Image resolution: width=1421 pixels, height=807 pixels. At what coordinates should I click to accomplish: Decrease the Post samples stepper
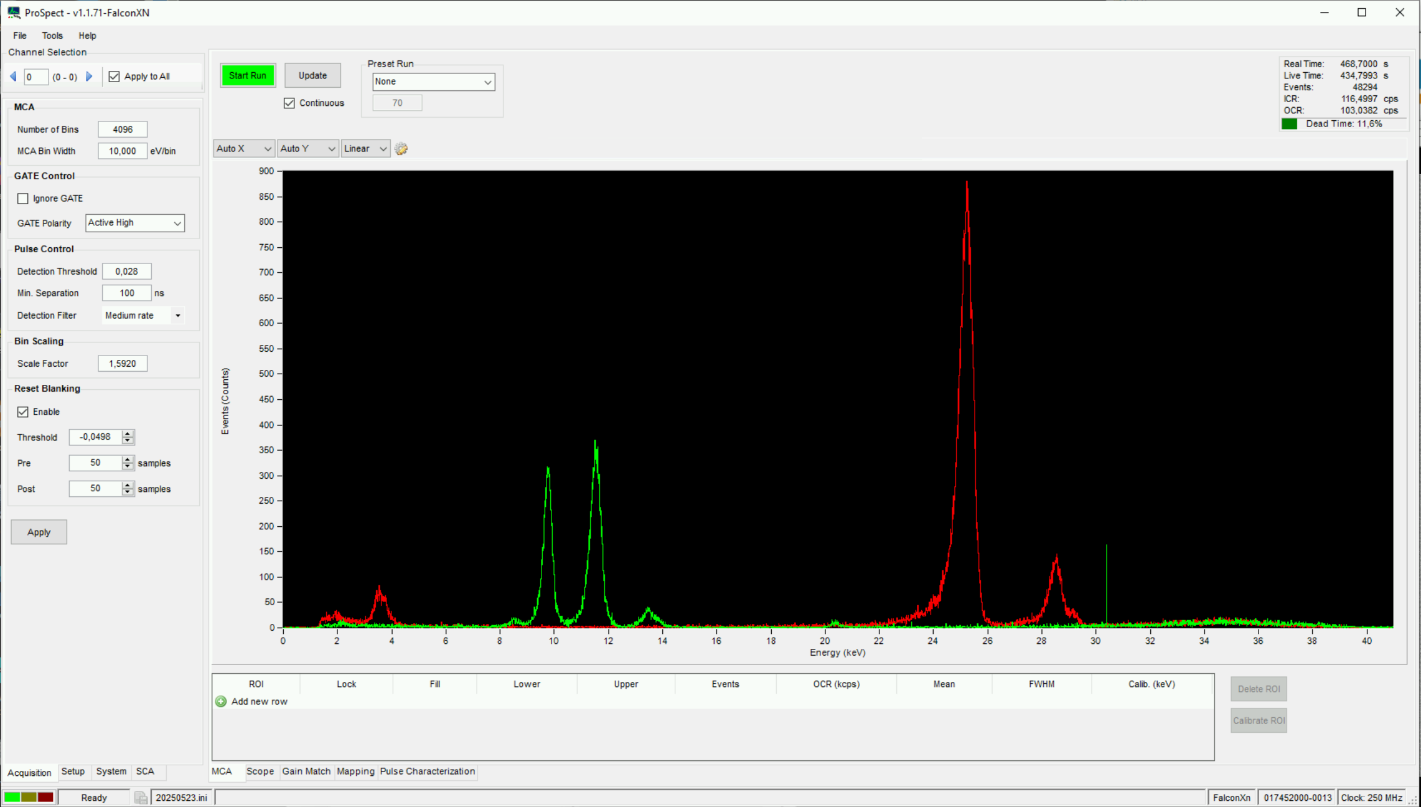[x=128, y=493]
